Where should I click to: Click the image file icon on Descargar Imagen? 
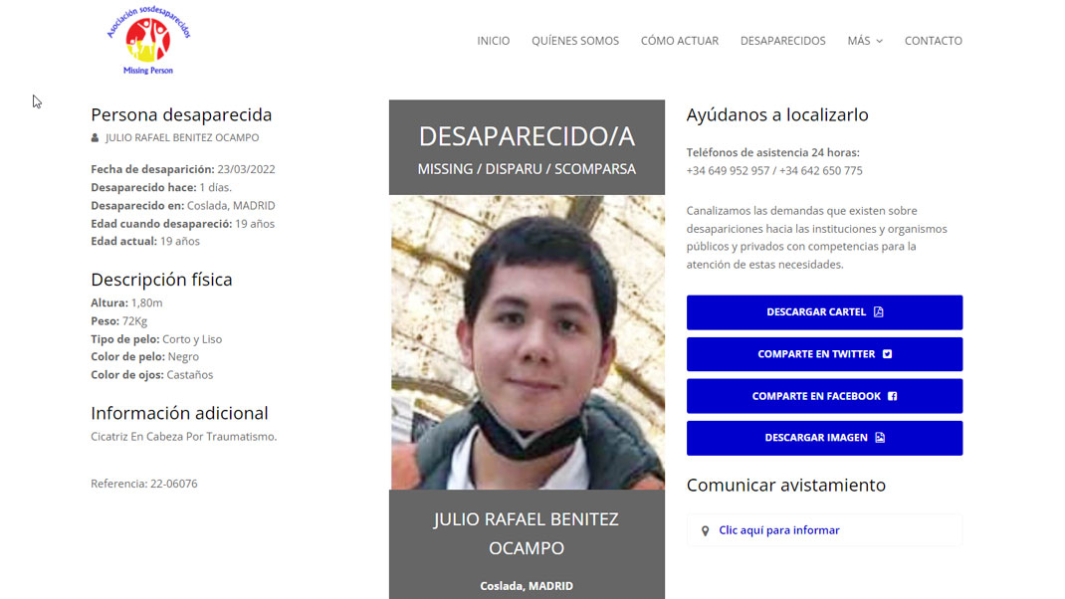point(880,438)
